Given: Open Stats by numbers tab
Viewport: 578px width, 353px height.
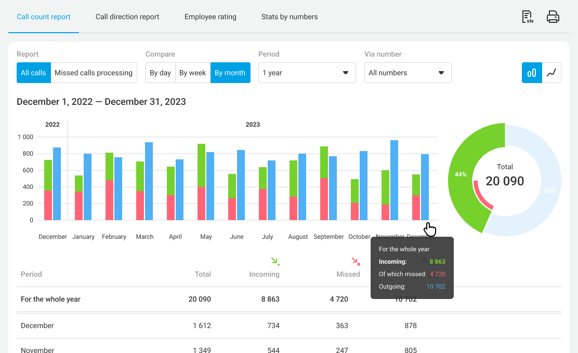Looking at the screenshot, I should point(290,17).
